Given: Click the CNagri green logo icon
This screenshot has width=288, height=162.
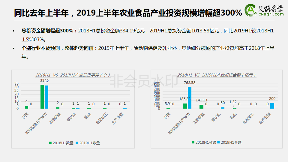Looking at the screenshot, I should tap(250, 10).
